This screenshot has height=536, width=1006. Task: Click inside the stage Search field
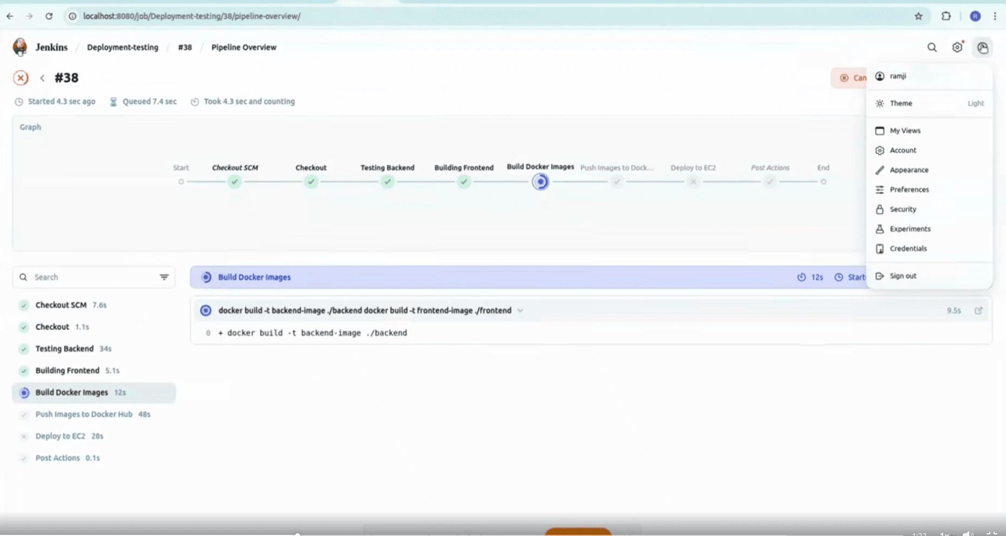81,277
